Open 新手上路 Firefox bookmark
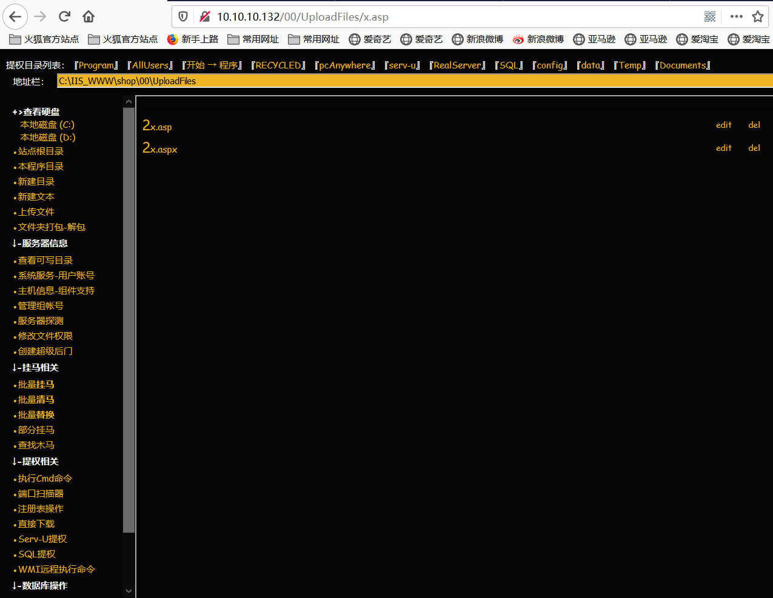The width and height of the screenshot is (773, 598). pos(192,39)
